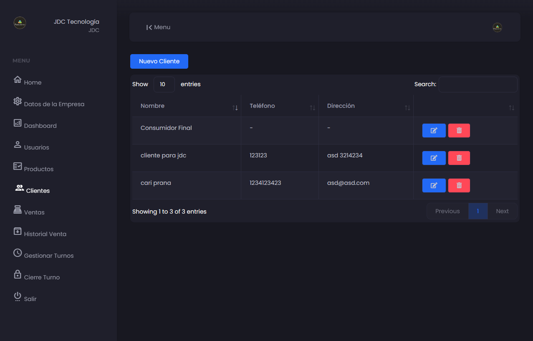Click edit icon for cliente para jdc
This screenshot has height=341, width=533.
(434, 158)
